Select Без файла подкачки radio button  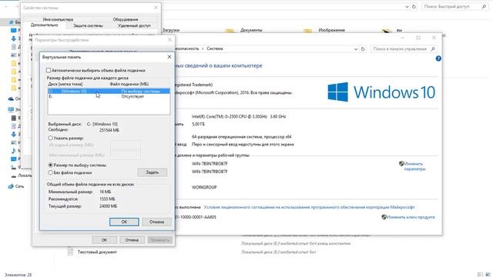pos(50,172)
